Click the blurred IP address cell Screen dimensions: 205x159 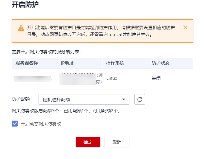(78, 79)
